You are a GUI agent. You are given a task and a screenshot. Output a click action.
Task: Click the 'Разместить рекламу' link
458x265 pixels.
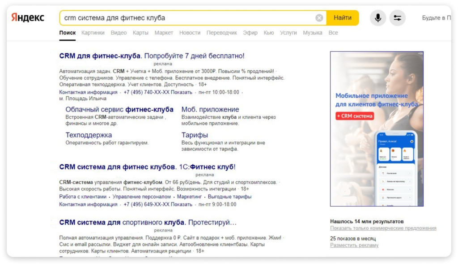354,245
